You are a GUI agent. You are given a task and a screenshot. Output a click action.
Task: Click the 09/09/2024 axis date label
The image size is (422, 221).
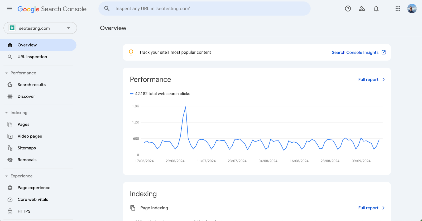[361, 161]
